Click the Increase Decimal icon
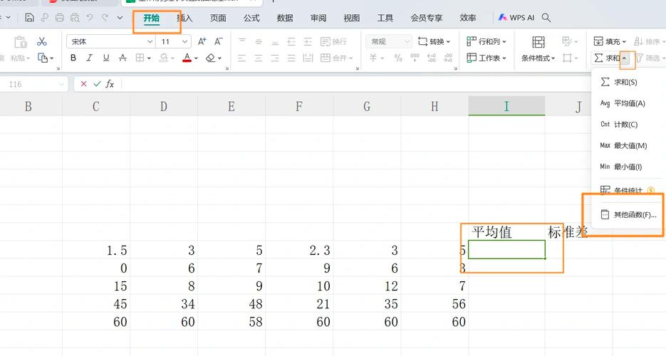Screen dimensions: 666x356 [x=431, y=58]
